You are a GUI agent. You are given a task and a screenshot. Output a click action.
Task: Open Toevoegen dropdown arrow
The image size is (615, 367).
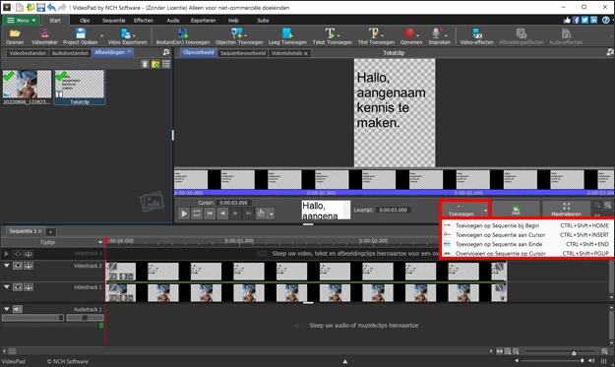point(485,211)
